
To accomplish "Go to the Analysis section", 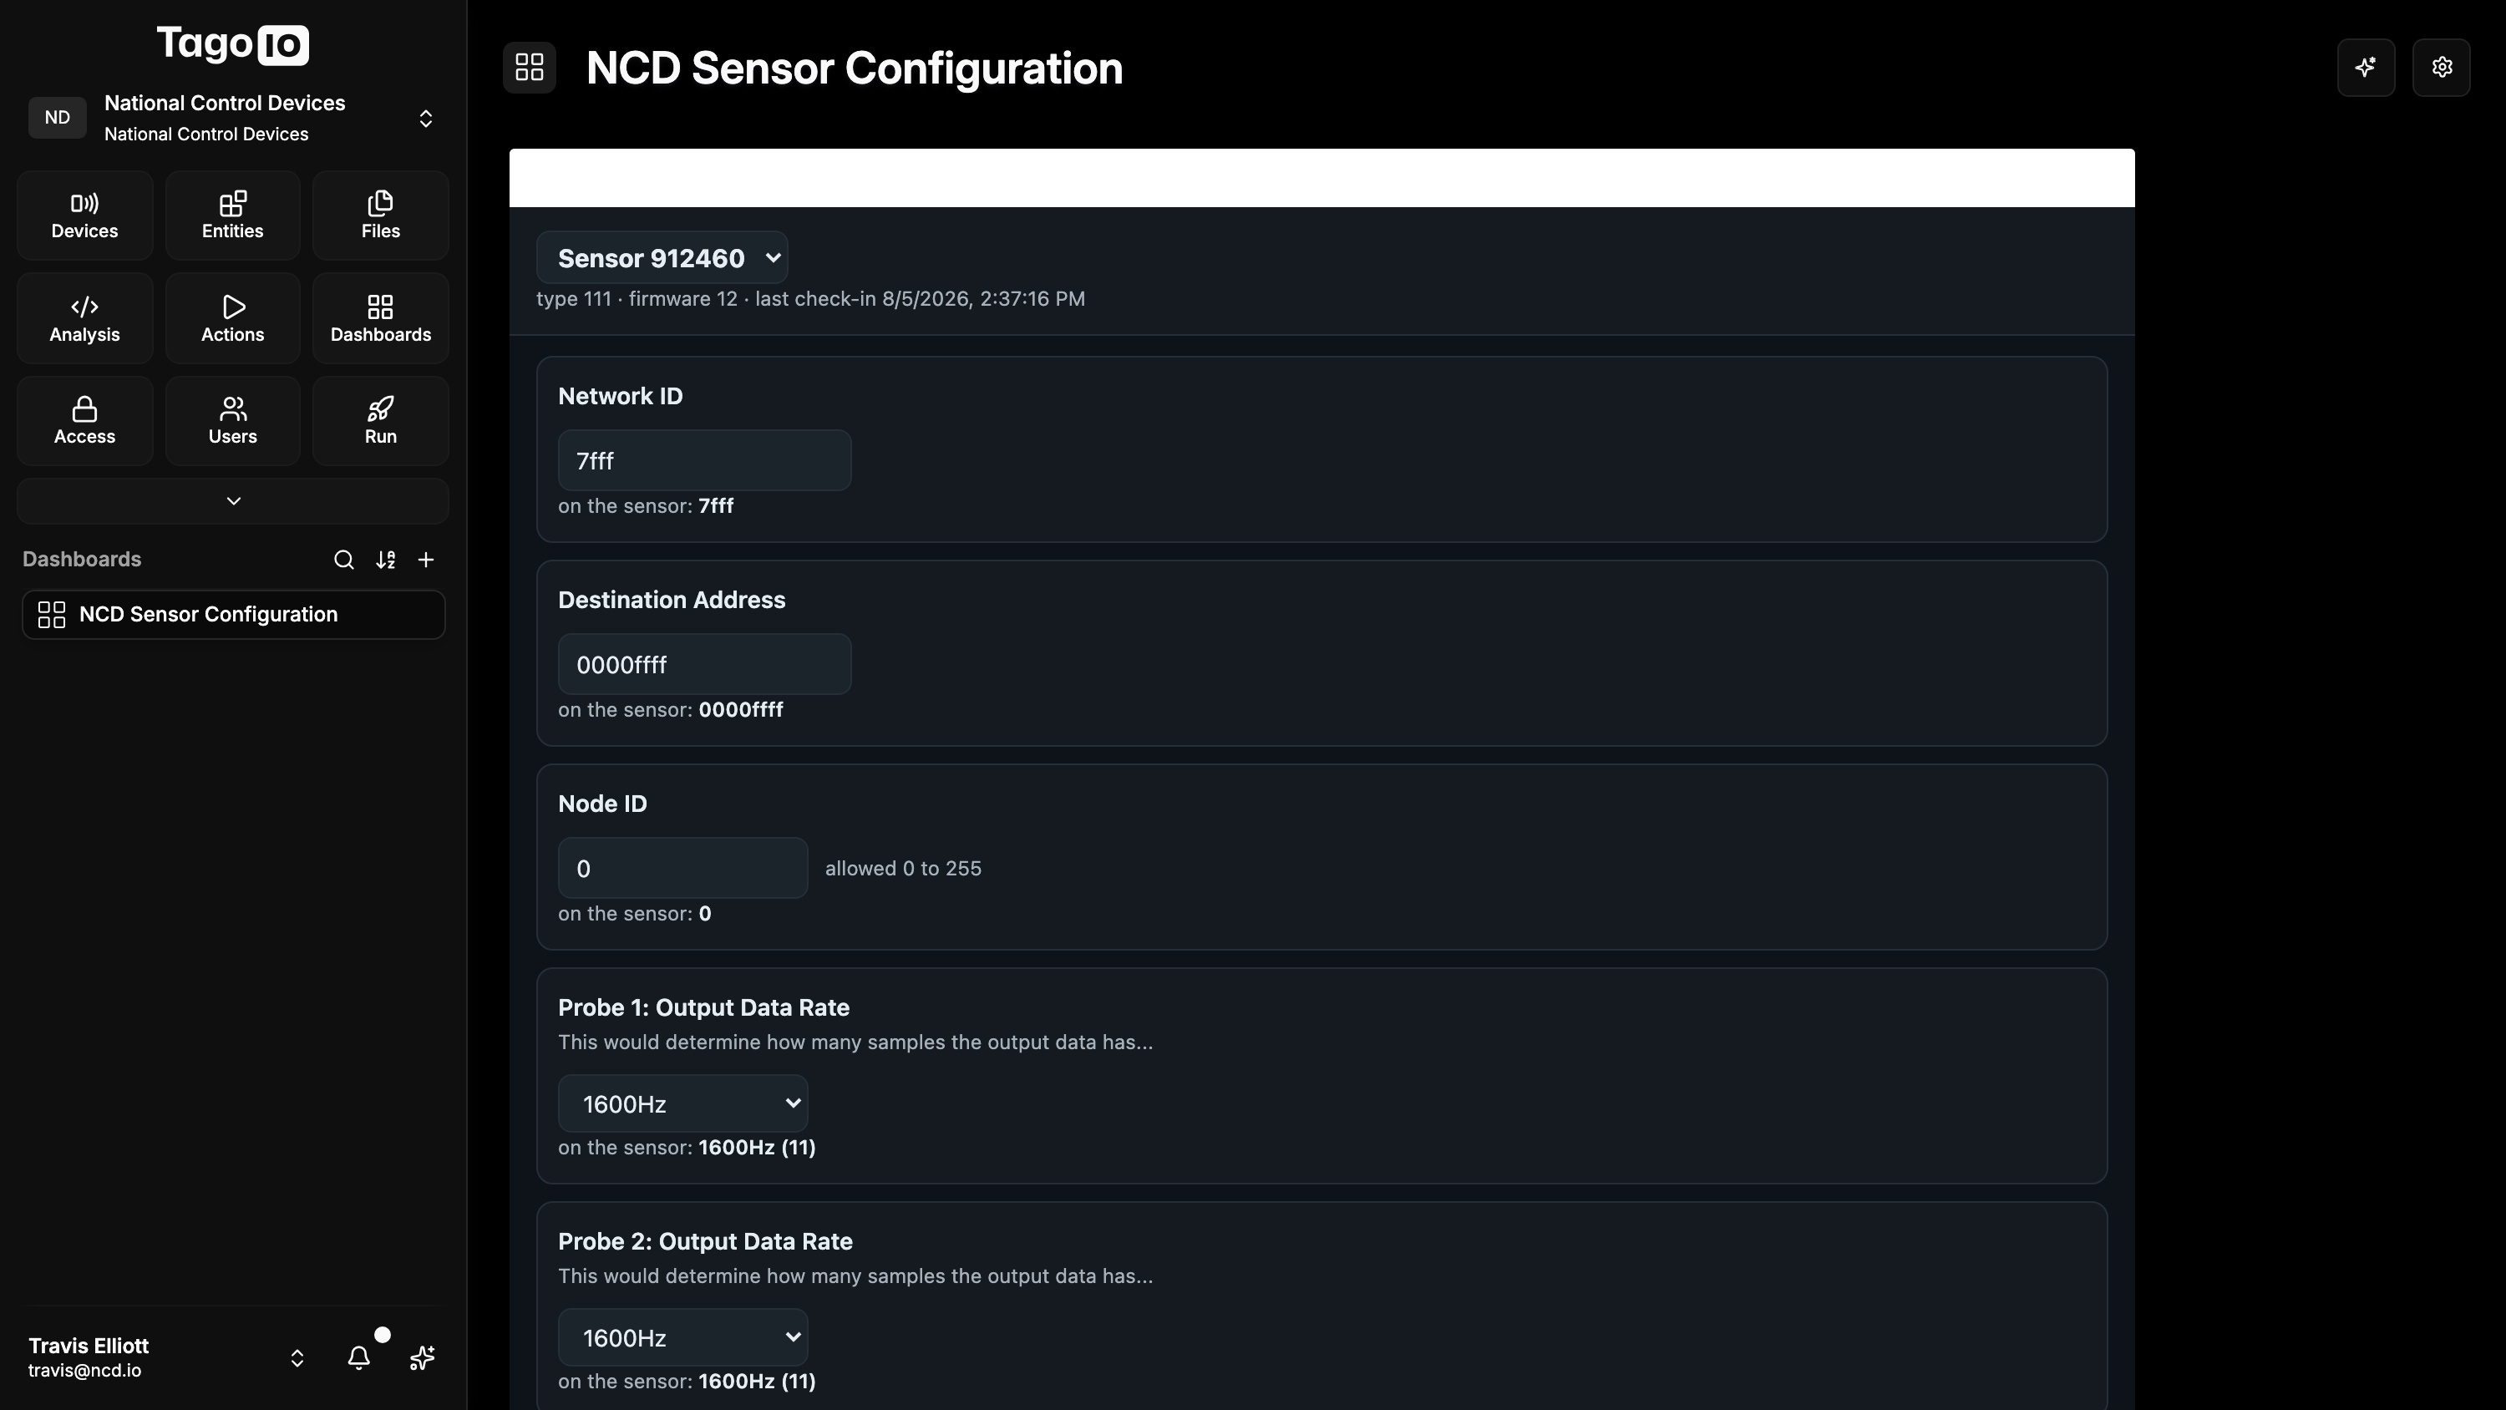I will (84, 318).
